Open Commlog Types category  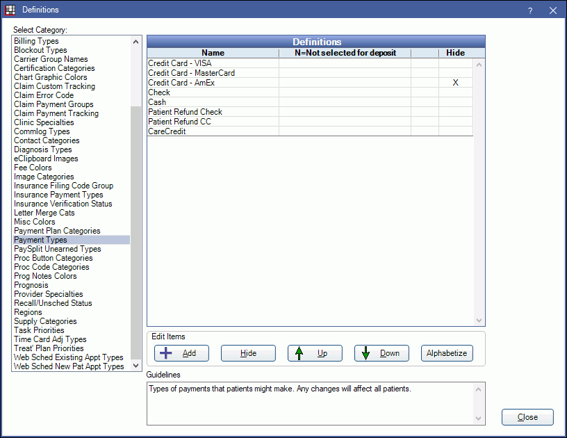(72, 131)
